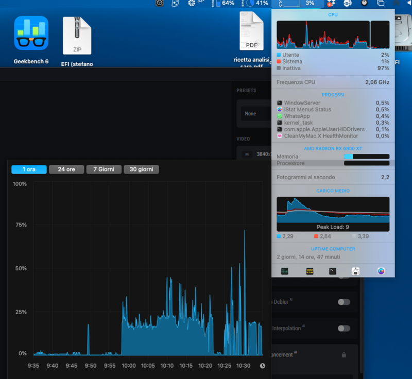Open the iStat CPU 3% menu bar item

click(x=298, y=3)
